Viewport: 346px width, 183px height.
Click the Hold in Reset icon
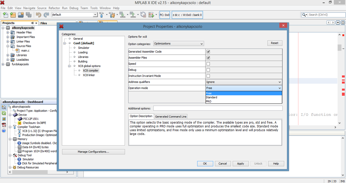[143, 15]
